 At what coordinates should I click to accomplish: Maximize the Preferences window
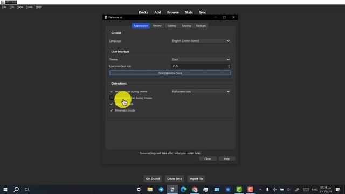click(224, 17)
